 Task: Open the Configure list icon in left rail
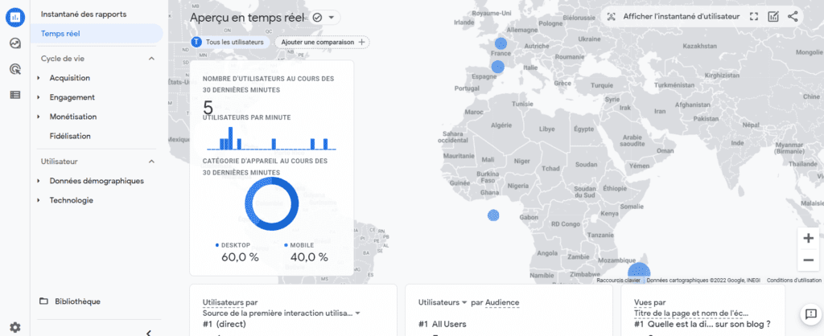pyautogui.click(x=14, y=95)
